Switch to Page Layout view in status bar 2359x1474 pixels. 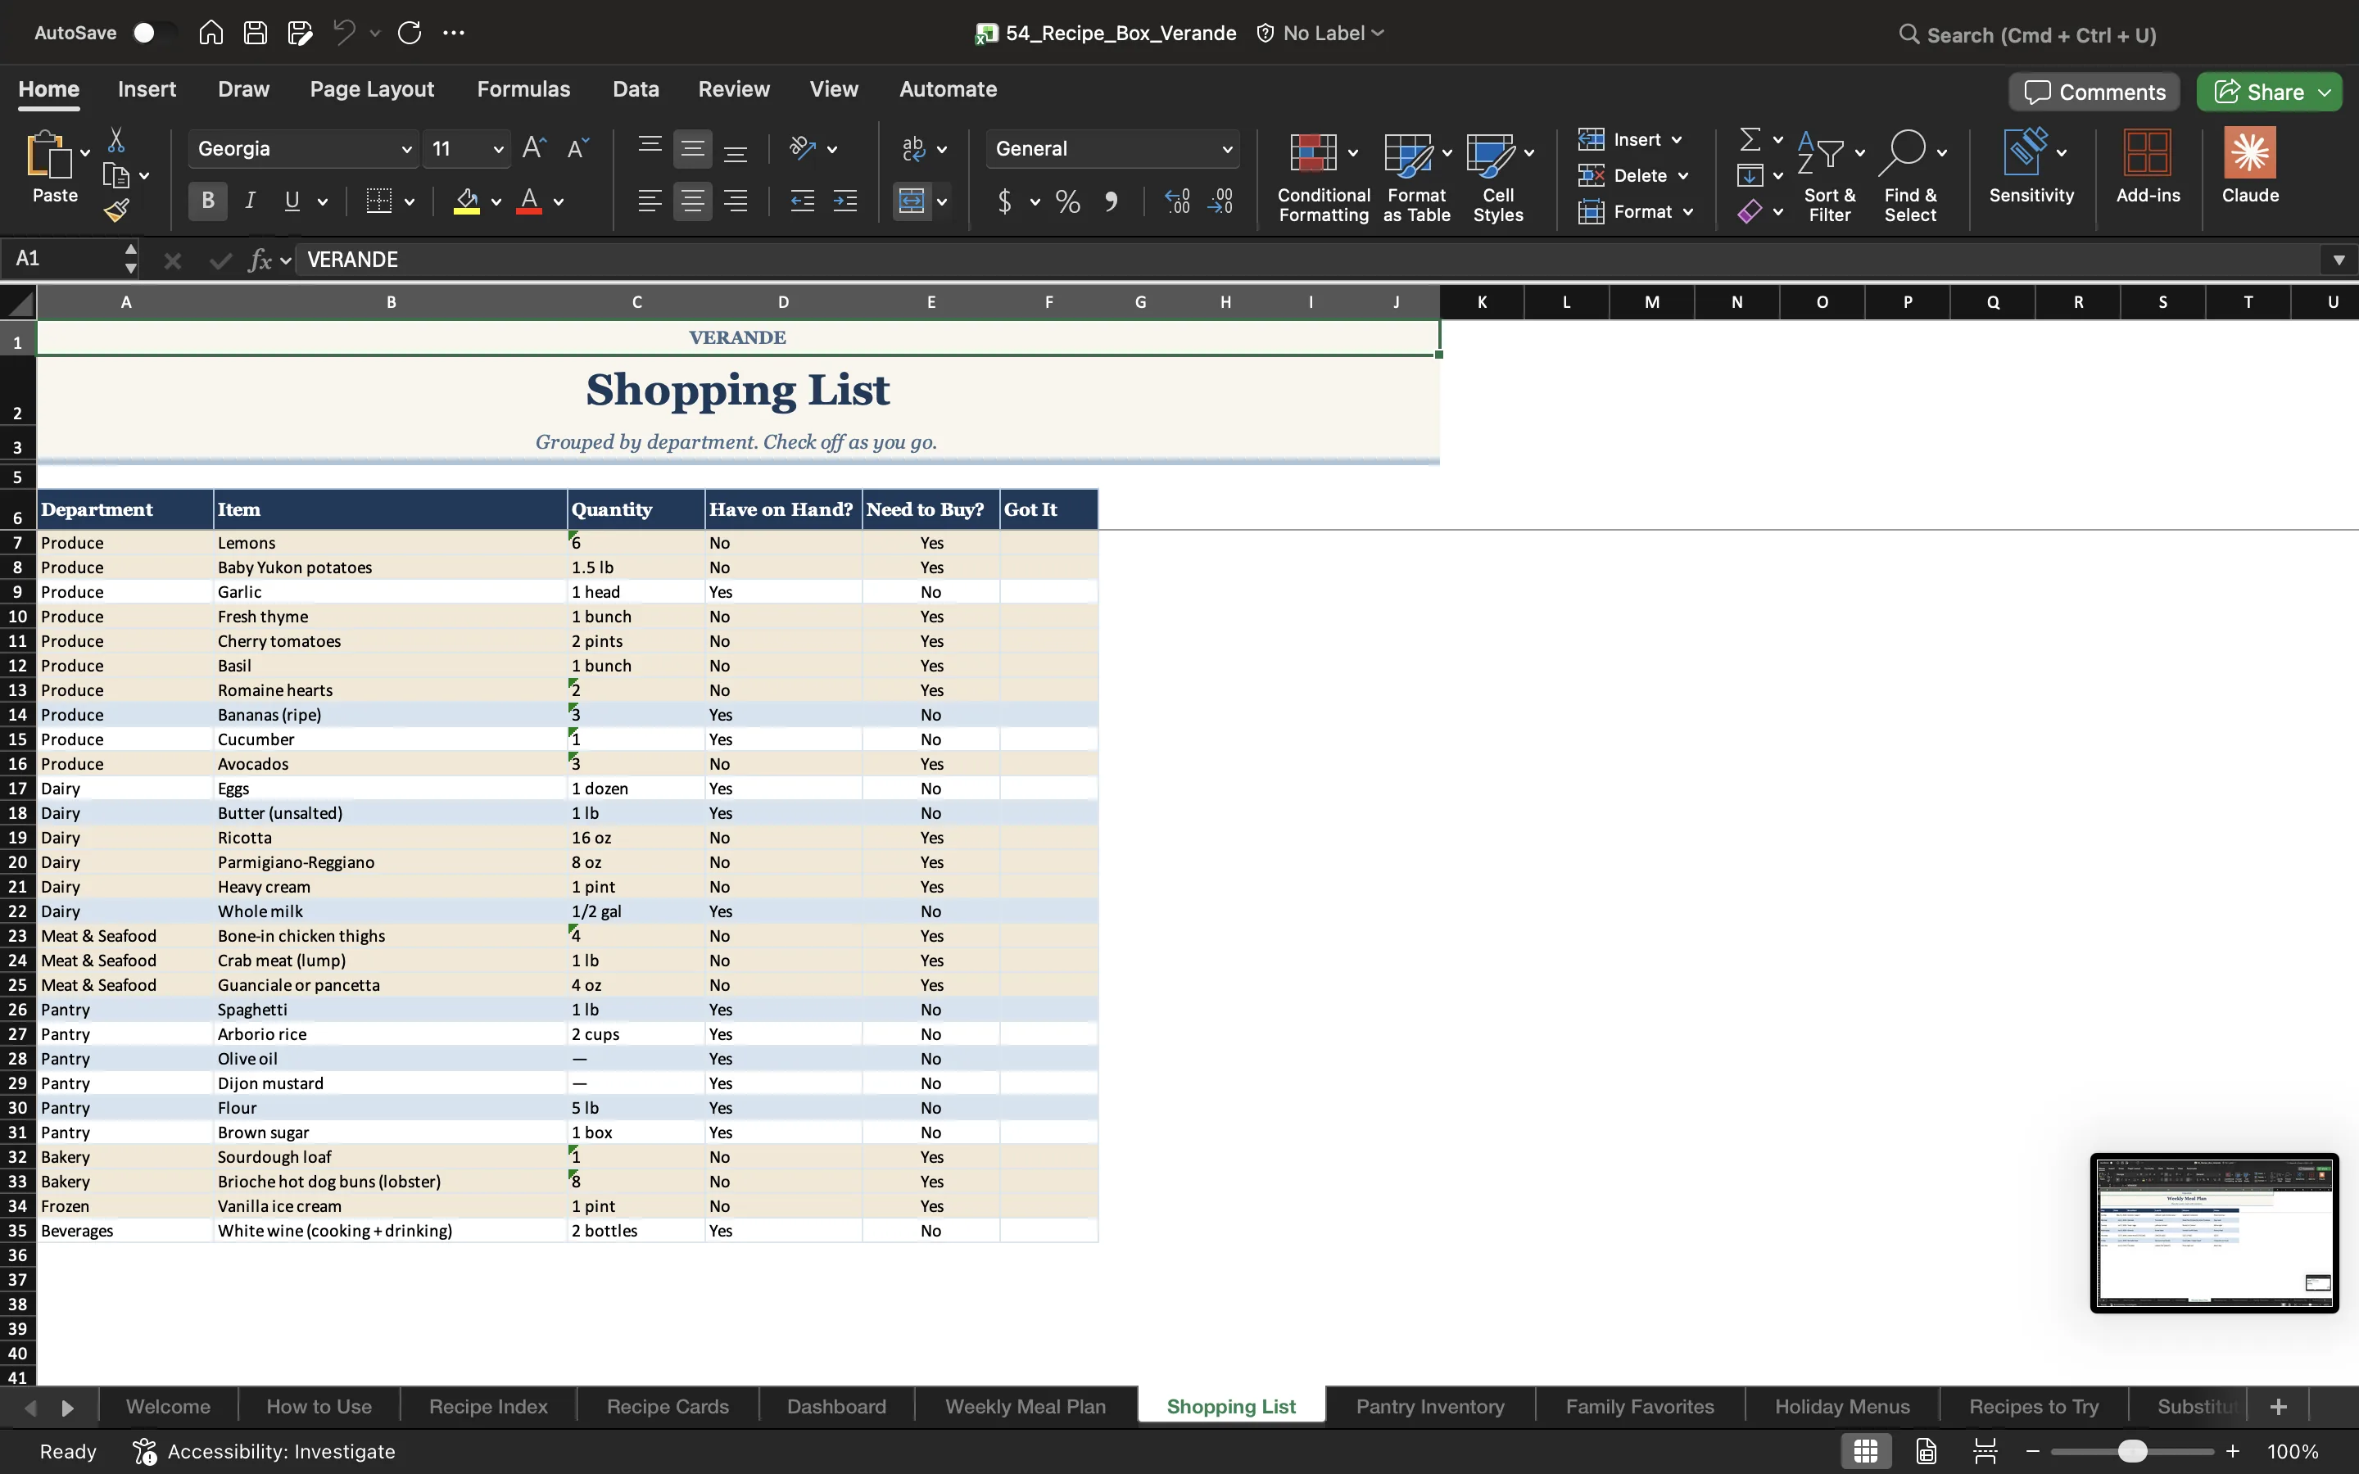click(1927, 1452)
